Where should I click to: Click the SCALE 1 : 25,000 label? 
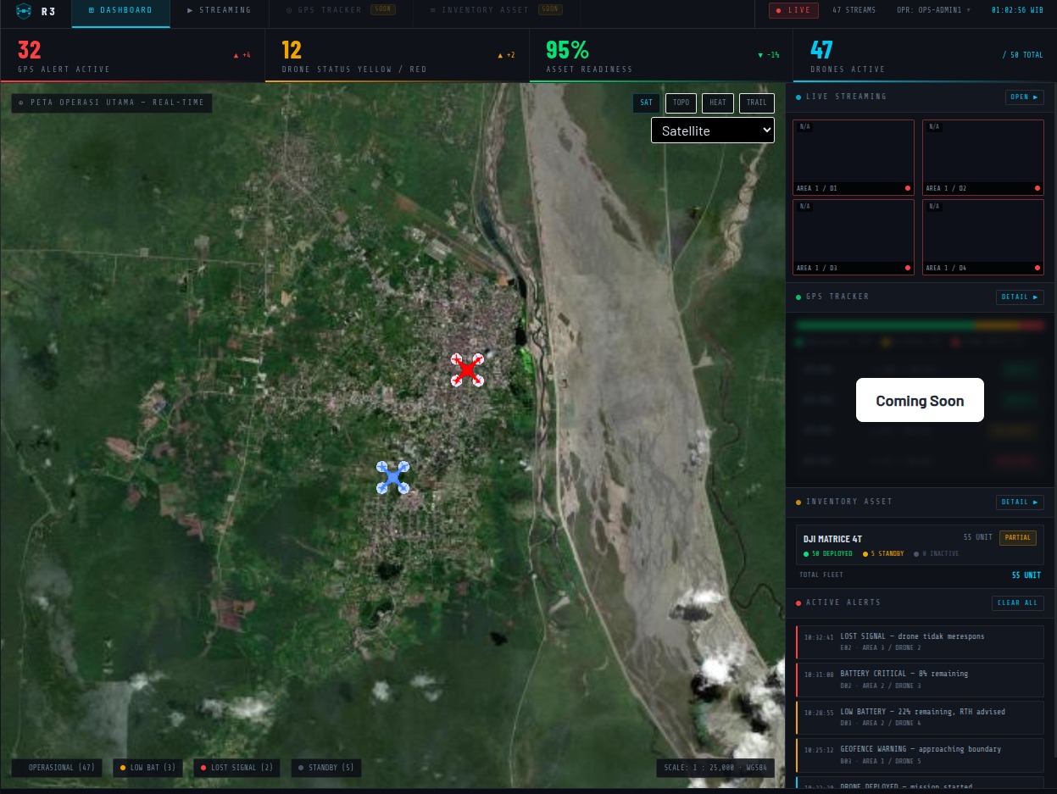point(715,768)
